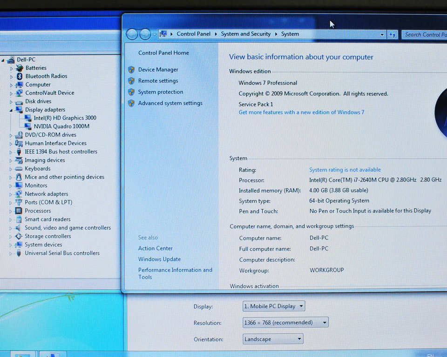Screen dimensions: 447x357
Task: Click the shield icon beside Advanced system settings
Action: 131,103
